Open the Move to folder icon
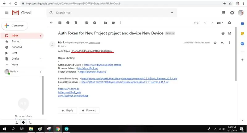The width and height of the screenshot is (247, 133). [x=105, y=23]
